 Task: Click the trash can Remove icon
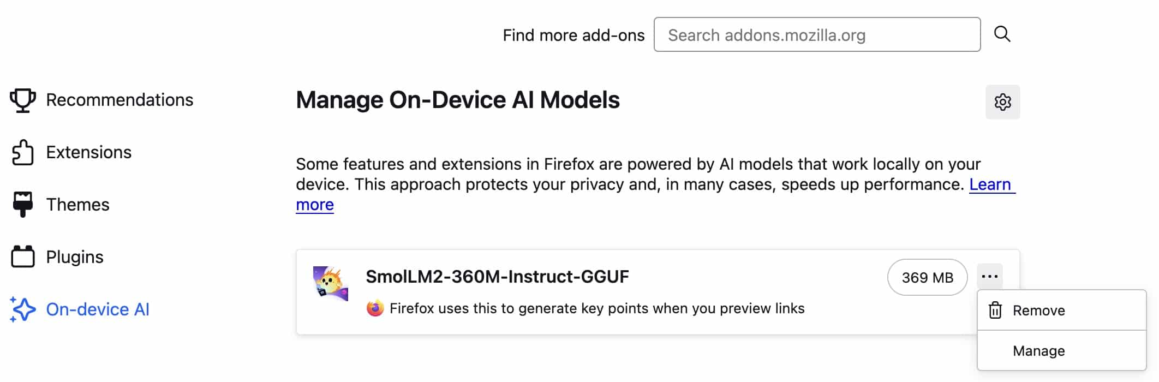click(x=995, y=310)
